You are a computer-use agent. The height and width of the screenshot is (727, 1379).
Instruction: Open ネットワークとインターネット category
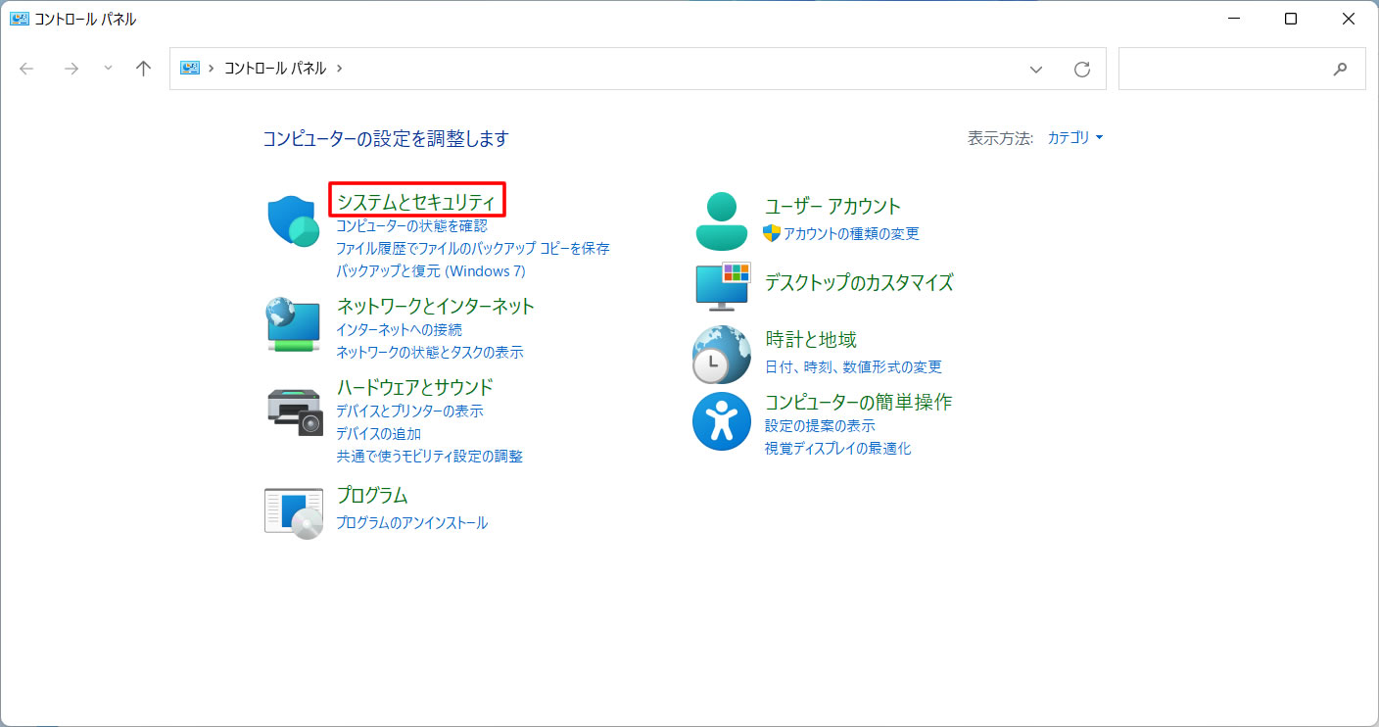point(436,306)
